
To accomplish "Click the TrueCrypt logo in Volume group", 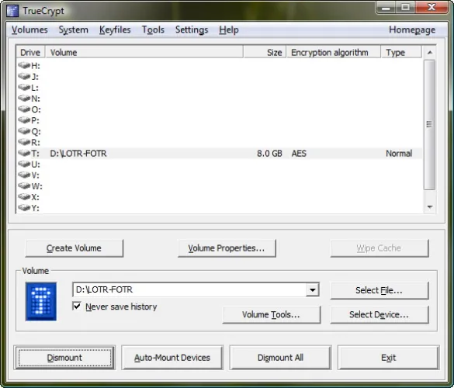I will [41, 301].
